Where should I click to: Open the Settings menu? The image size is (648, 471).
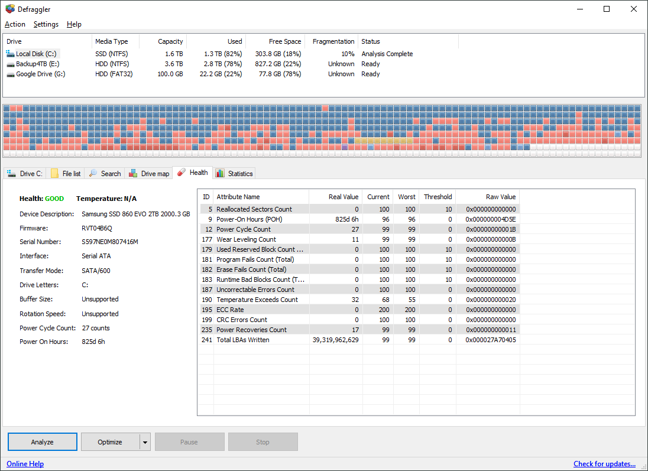(x=46, y=24)
